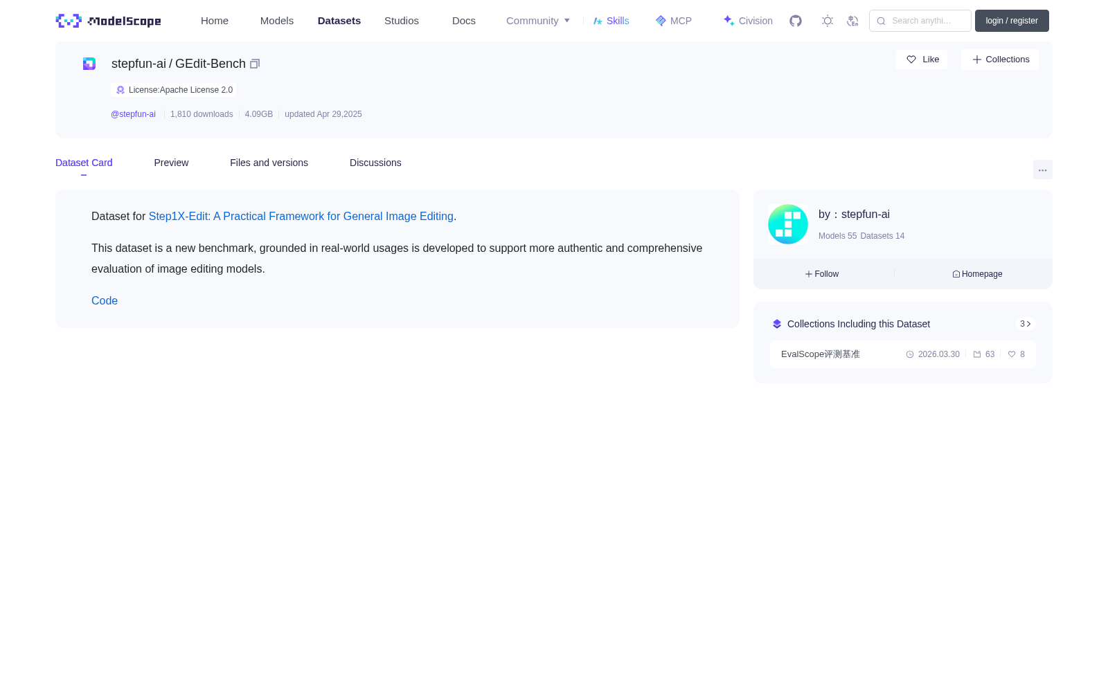Visit the stepfun-ai Homepage

pyautogui.click(x=977, y=274)
